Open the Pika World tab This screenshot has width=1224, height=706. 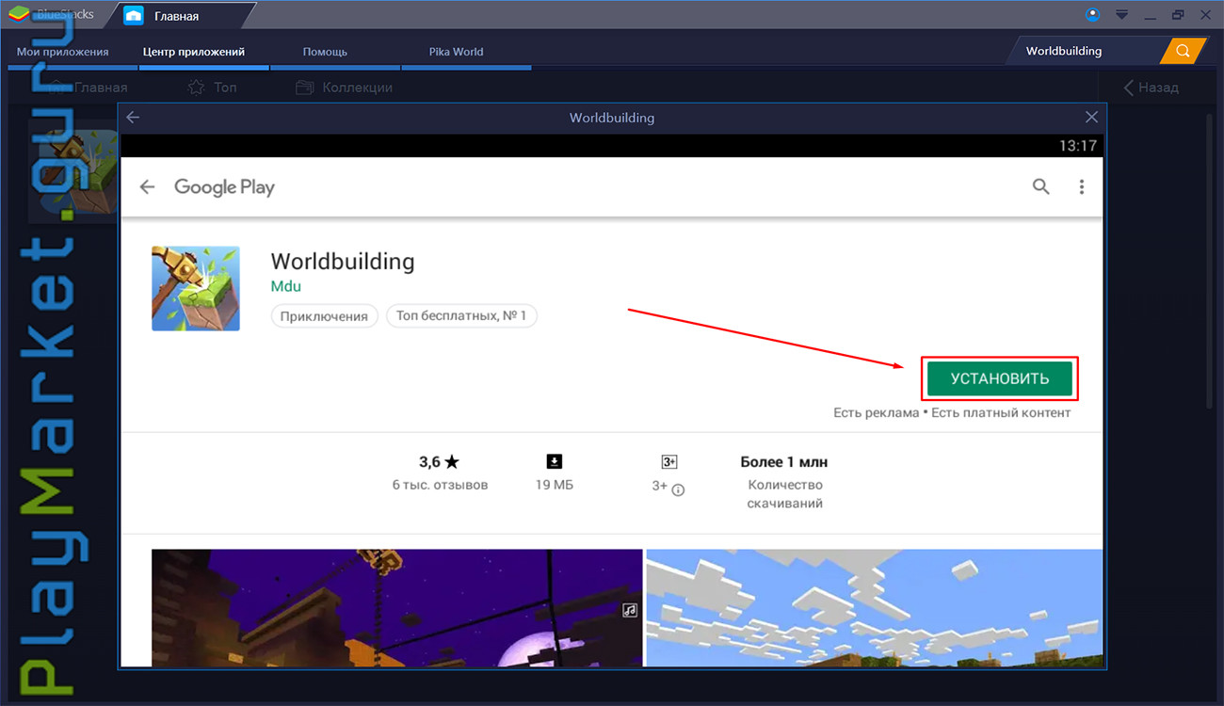click(x=456, y=52)
